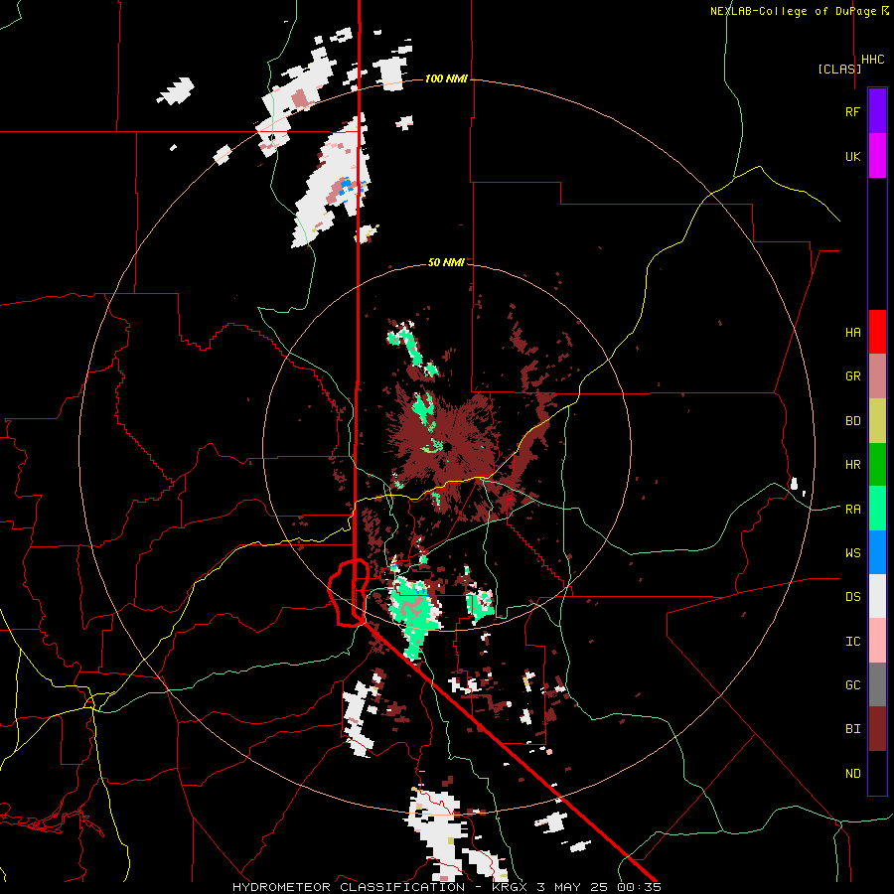This screenshot has width=894, height=894.
Task: Pick the gray GC legend swatch
Action: [x=877, y=684]
